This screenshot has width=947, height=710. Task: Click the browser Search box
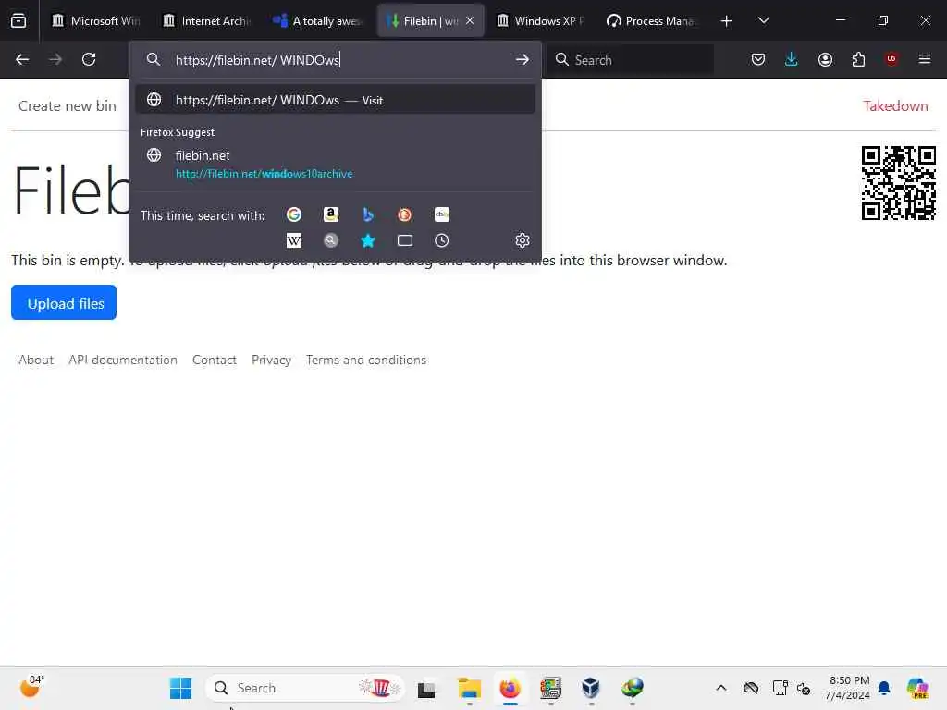click(x=629, y=60)
